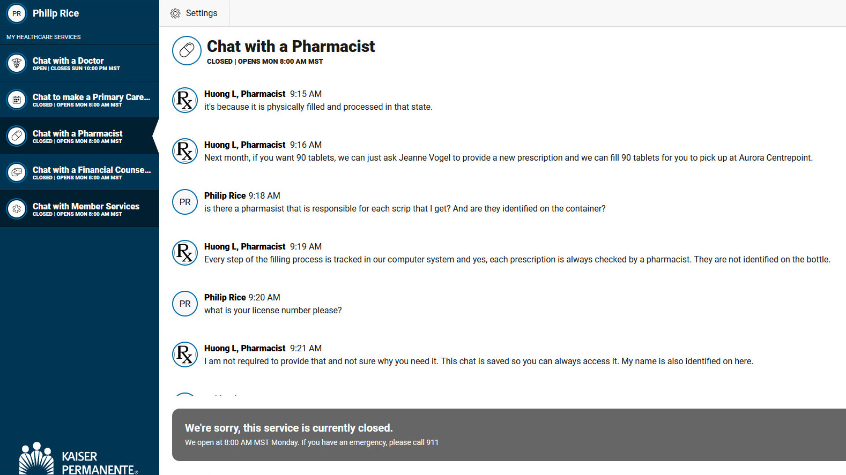Open Chat with a Financial Counselor

coord(79,172)
